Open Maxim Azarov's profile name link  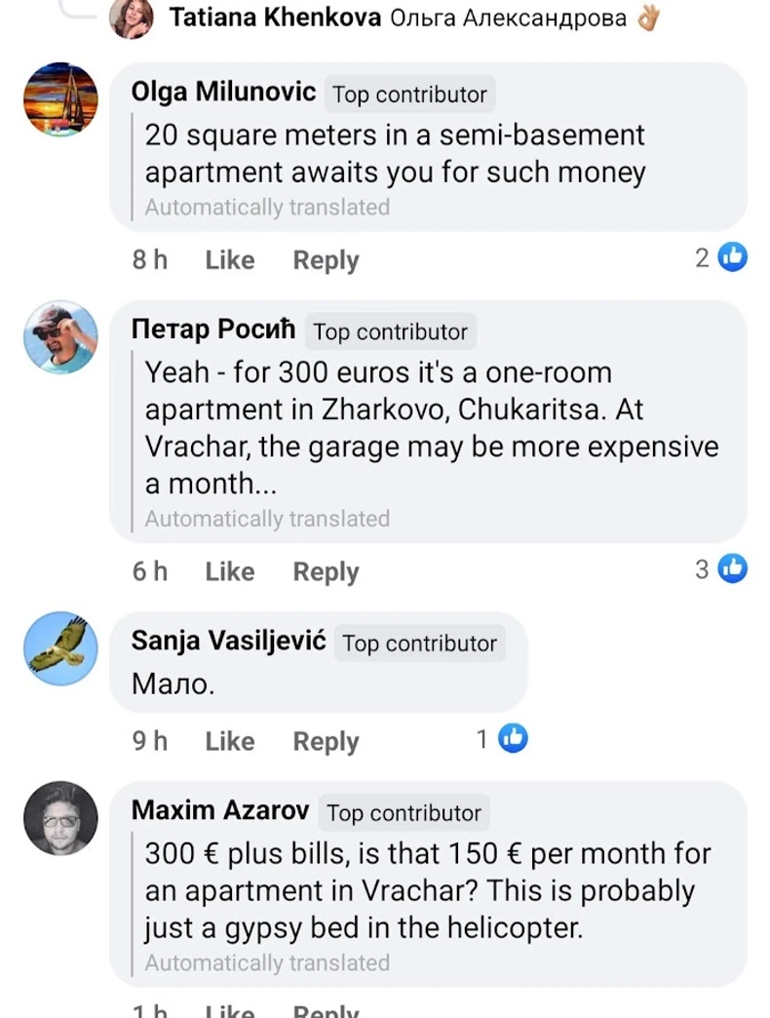coord(220,810)
